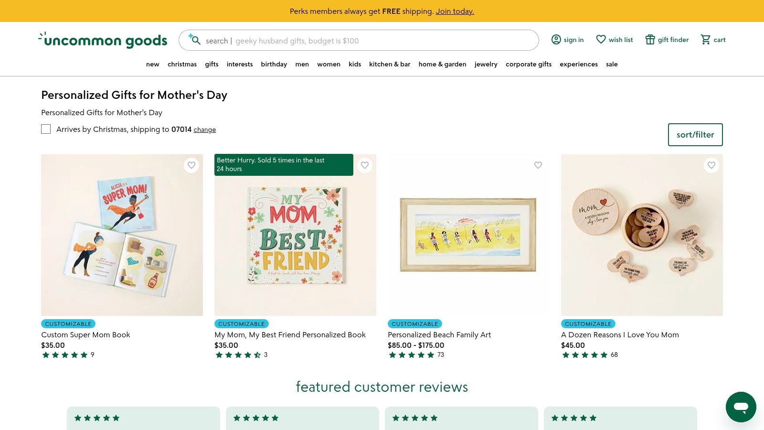Open the gift finder icon
This screenshot has width=764, height=430.
tap(650, 40)
